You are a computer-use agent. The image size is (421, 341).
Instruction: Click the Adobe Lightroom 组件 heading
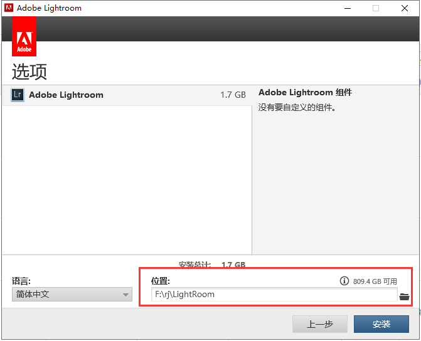click(305, 92)
